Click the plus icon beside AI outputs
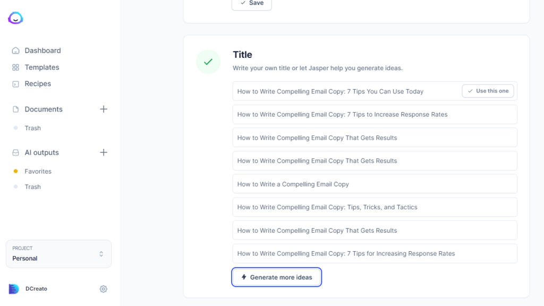The width and height of the screenshot is (544, 306). [x=104, y=152]
